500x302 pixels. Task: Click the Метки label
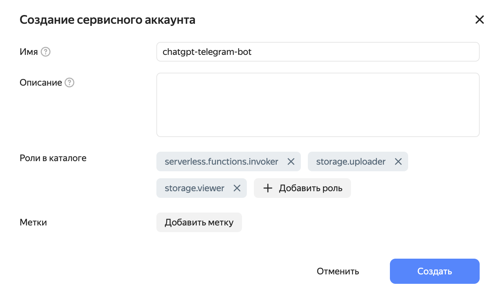(x=33, y=222)
